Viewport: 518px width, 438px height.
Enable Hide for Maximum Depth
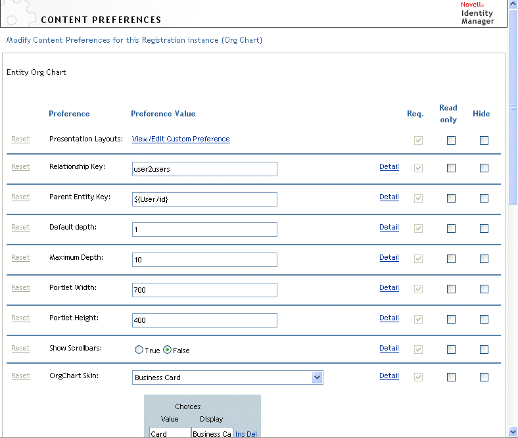tap(484, 259)
